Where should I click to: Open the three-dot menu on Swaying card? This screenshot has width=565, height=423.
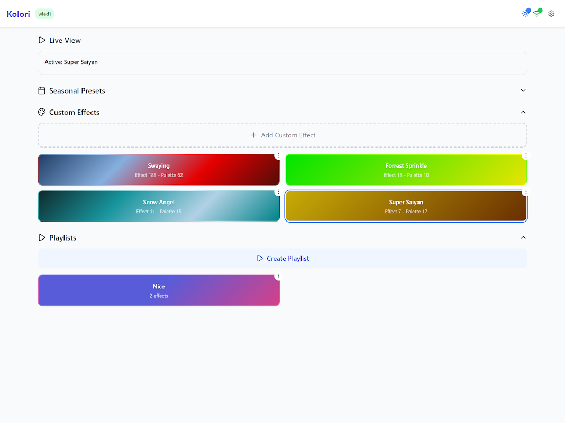pos(279,155)
